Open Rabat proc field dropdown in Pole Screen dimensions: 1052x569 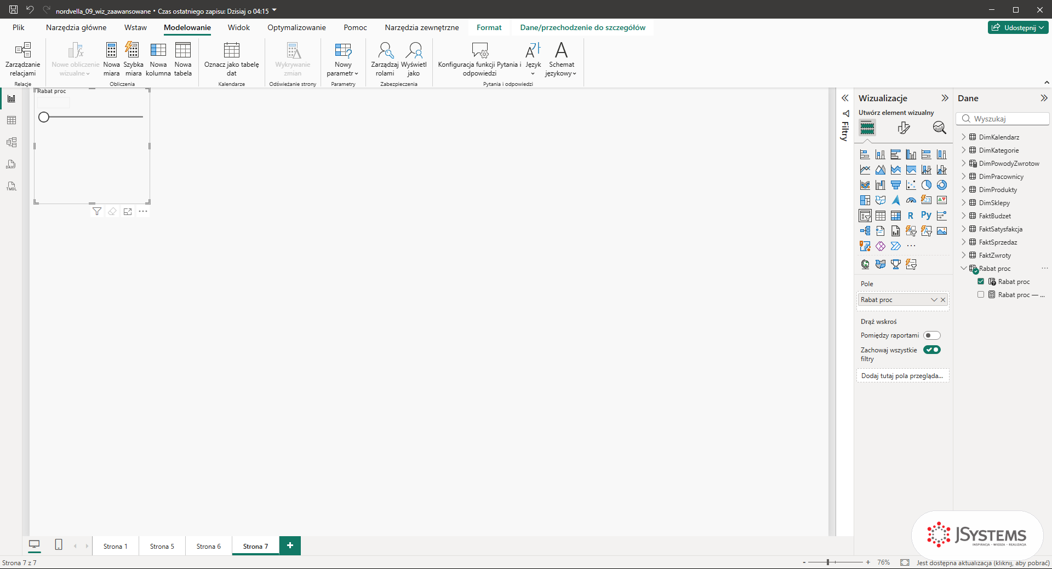pyautogui.click(x=934, y=300)
